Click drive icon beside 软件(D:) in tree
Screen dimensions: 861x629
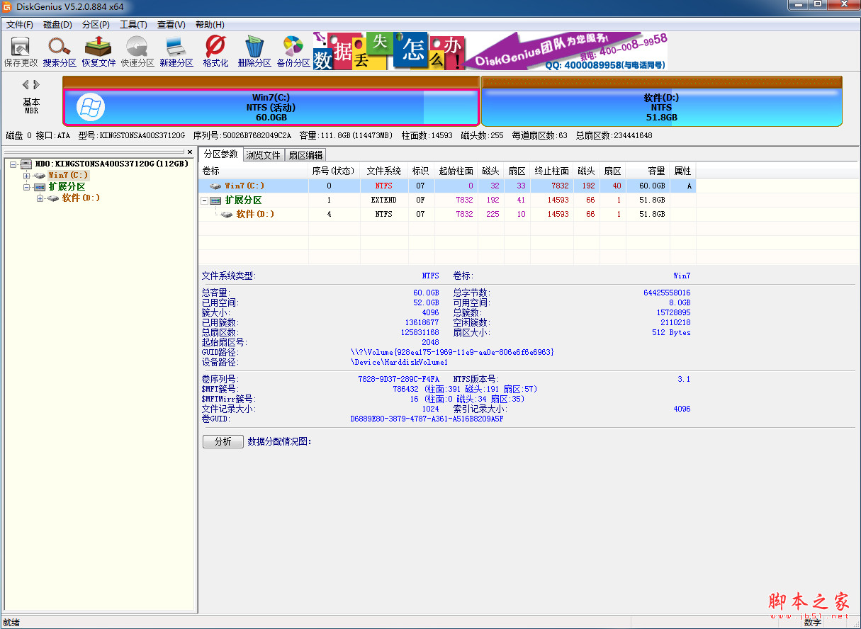pyautogui.click(x=53, y=198)
